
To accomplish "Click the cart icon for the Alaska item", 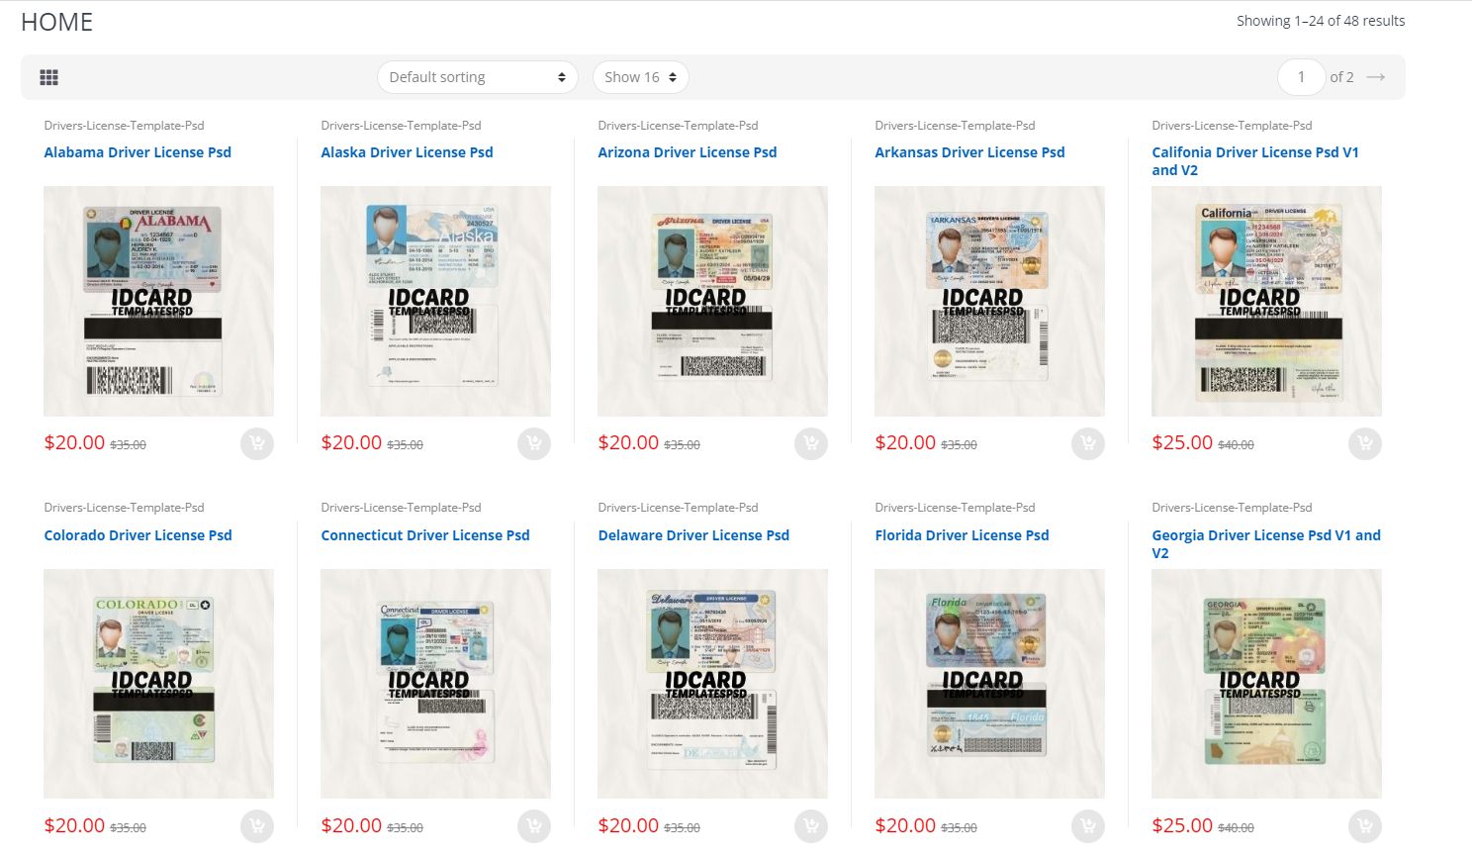I will pos(534,443).
